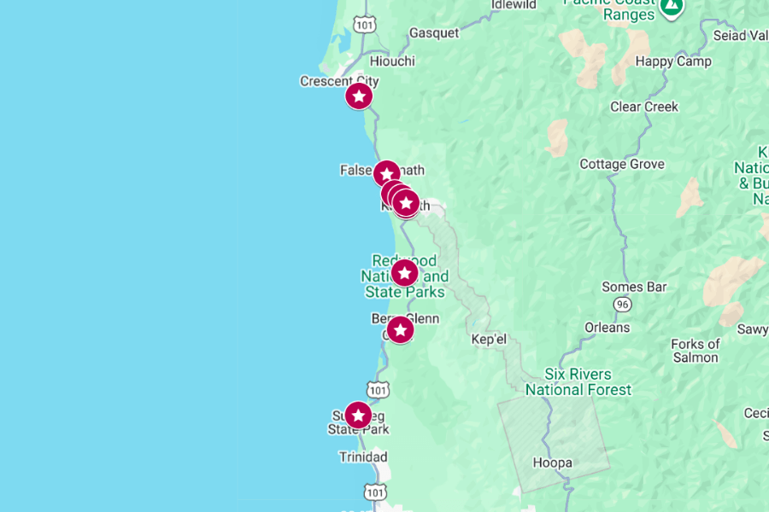Open the frontmost star marker at Klamath
The image size is (769, 512).
click(x=406, y=203)
